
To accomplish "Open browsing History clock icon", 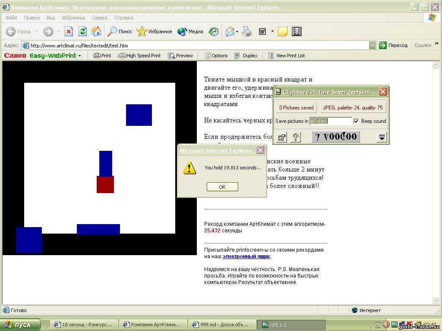I will pos(213,31).
